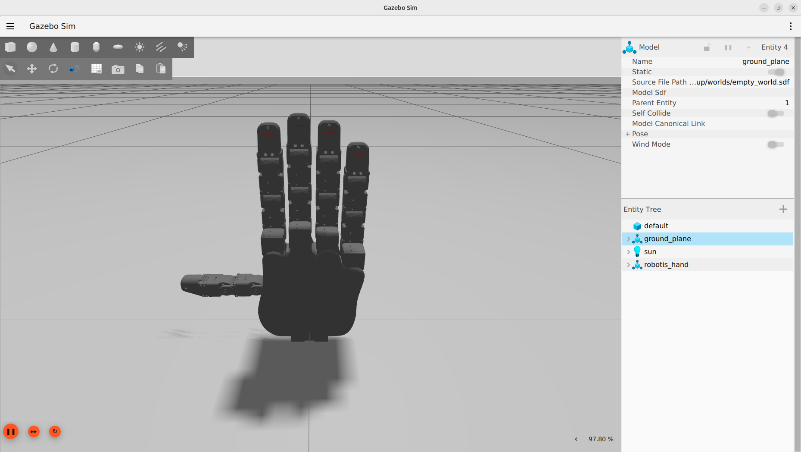The image size is (801, 452).
Task: Select robotis_hand in the Entity Tree
Action: [666, 264]
